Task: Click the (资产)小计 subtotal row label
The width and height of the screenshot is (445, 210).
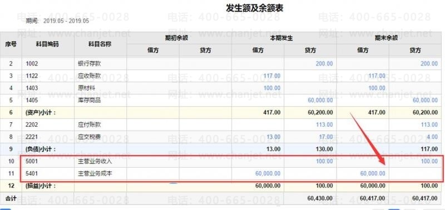Action: pos(40,113)
